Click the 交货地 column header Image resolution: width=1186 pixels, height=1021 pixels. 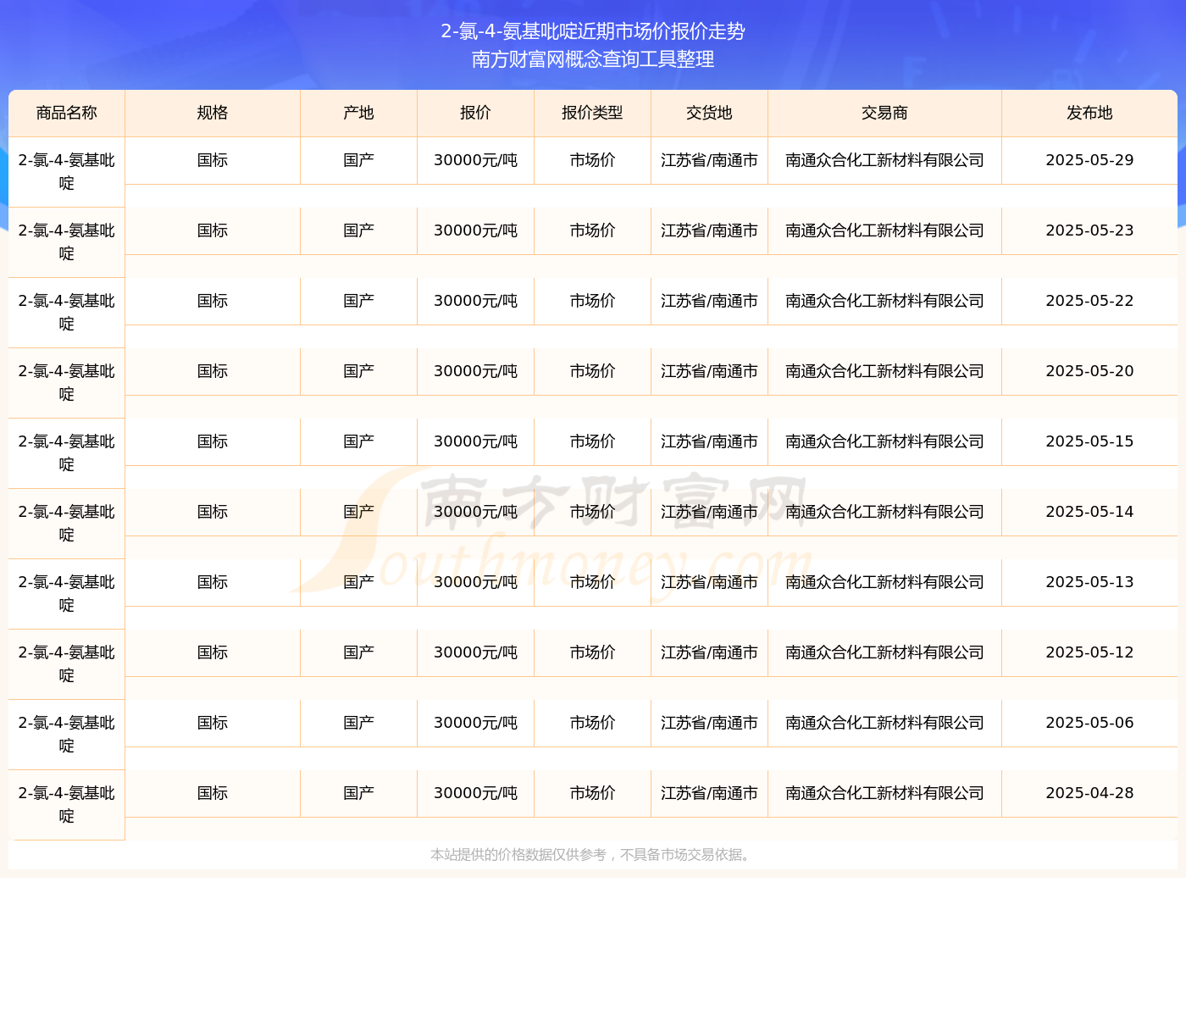point(709,113)
